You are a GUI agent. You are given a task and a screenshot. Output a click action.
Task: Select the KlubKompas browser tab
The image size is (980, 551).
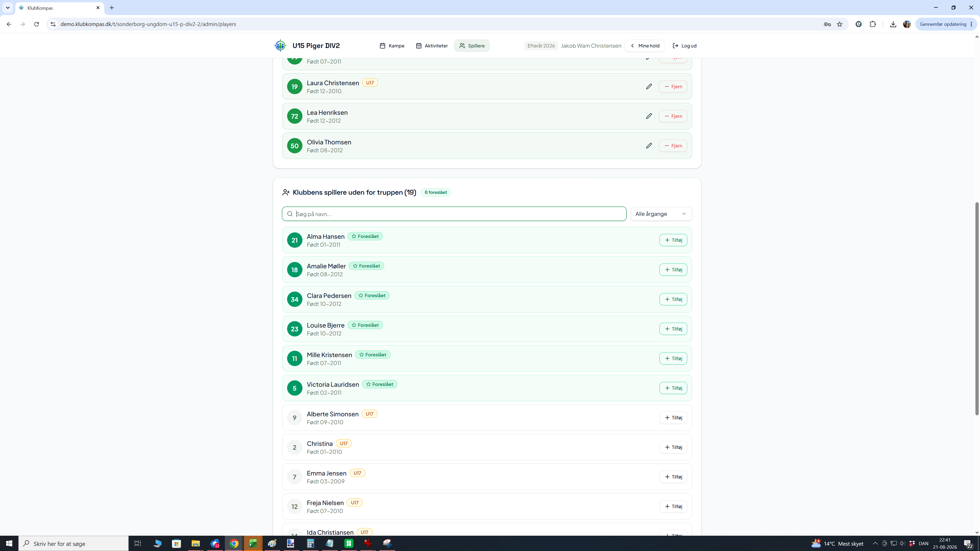click(59, 8)
